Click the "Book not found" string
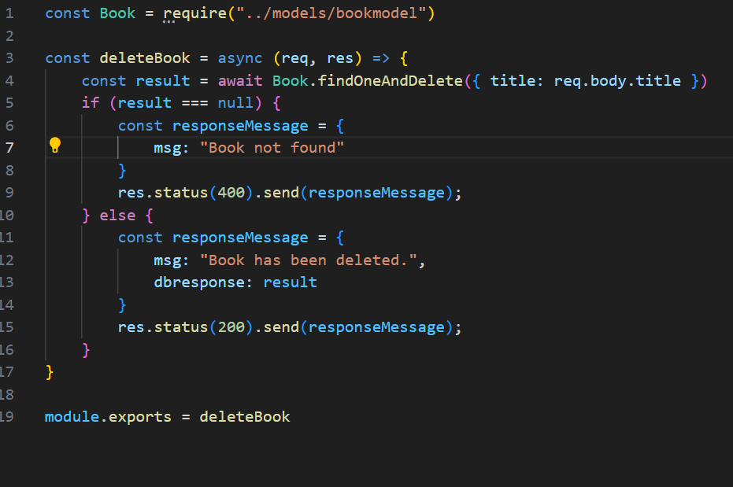Viewport: 733px width, 487px height. [x=272, y=148]
